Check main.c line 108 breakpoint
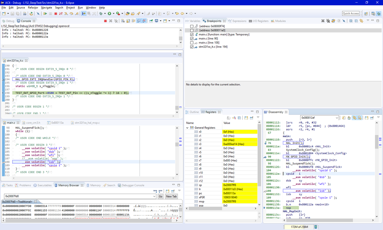Screen dimensions: 383x230 (x=192, y=43)
